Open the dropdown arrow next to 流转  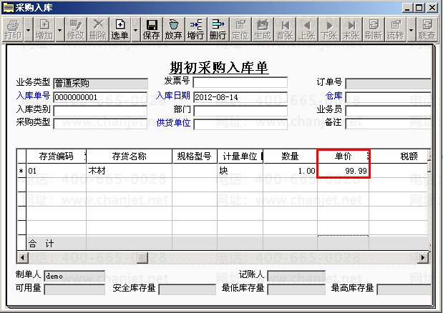(411, 29)
